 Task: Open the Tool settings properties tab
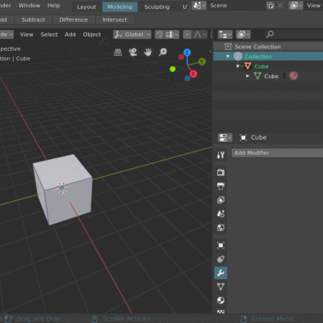(220, 155)
